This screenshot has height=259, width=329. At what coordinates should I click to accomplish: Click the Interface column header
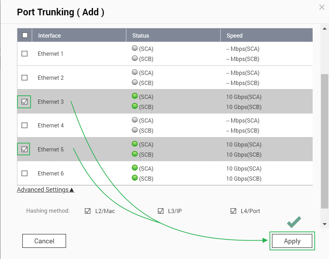(49, 36)
